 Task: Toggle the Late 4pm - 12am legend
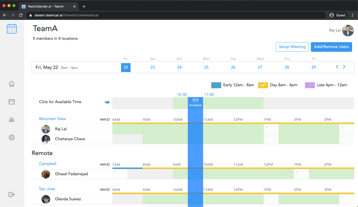click(x=310, y=85)
